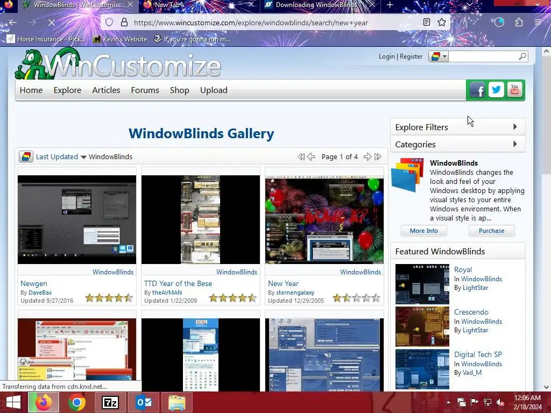Viewport: 551px width, 413px height.
Task: Open Windows Start menu
Action: [x=13, y=402]
